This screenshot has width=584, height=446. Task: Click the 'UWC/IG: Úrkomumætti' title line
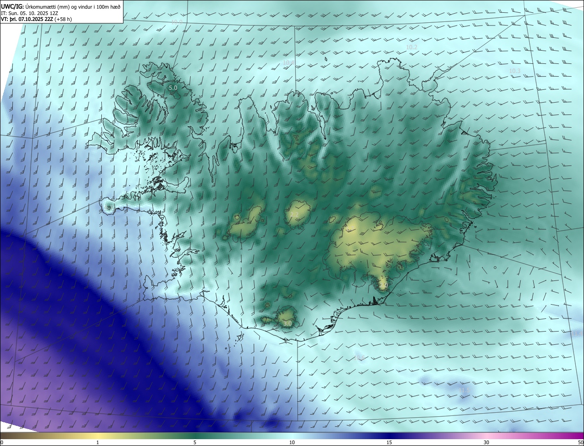tap(61, 6)
